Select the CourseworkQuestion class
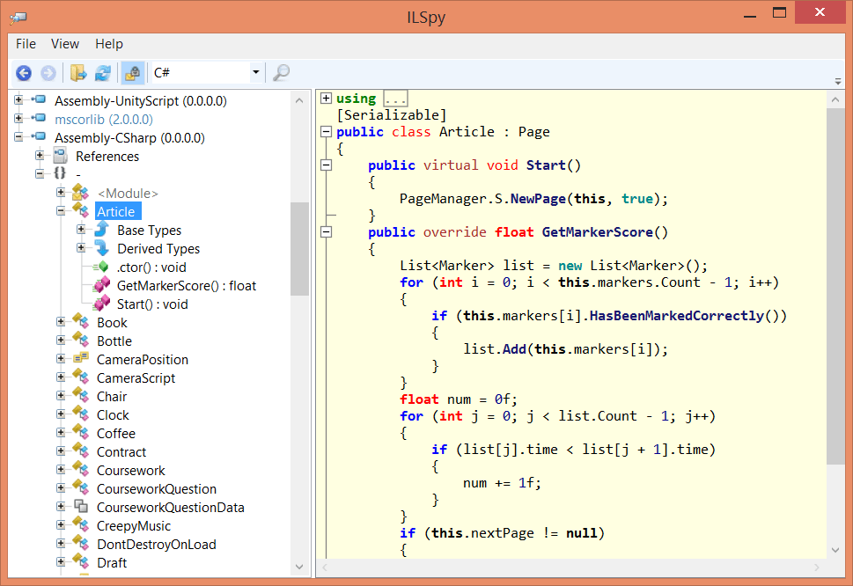This screenshot has width=853, height=586. 157,488
